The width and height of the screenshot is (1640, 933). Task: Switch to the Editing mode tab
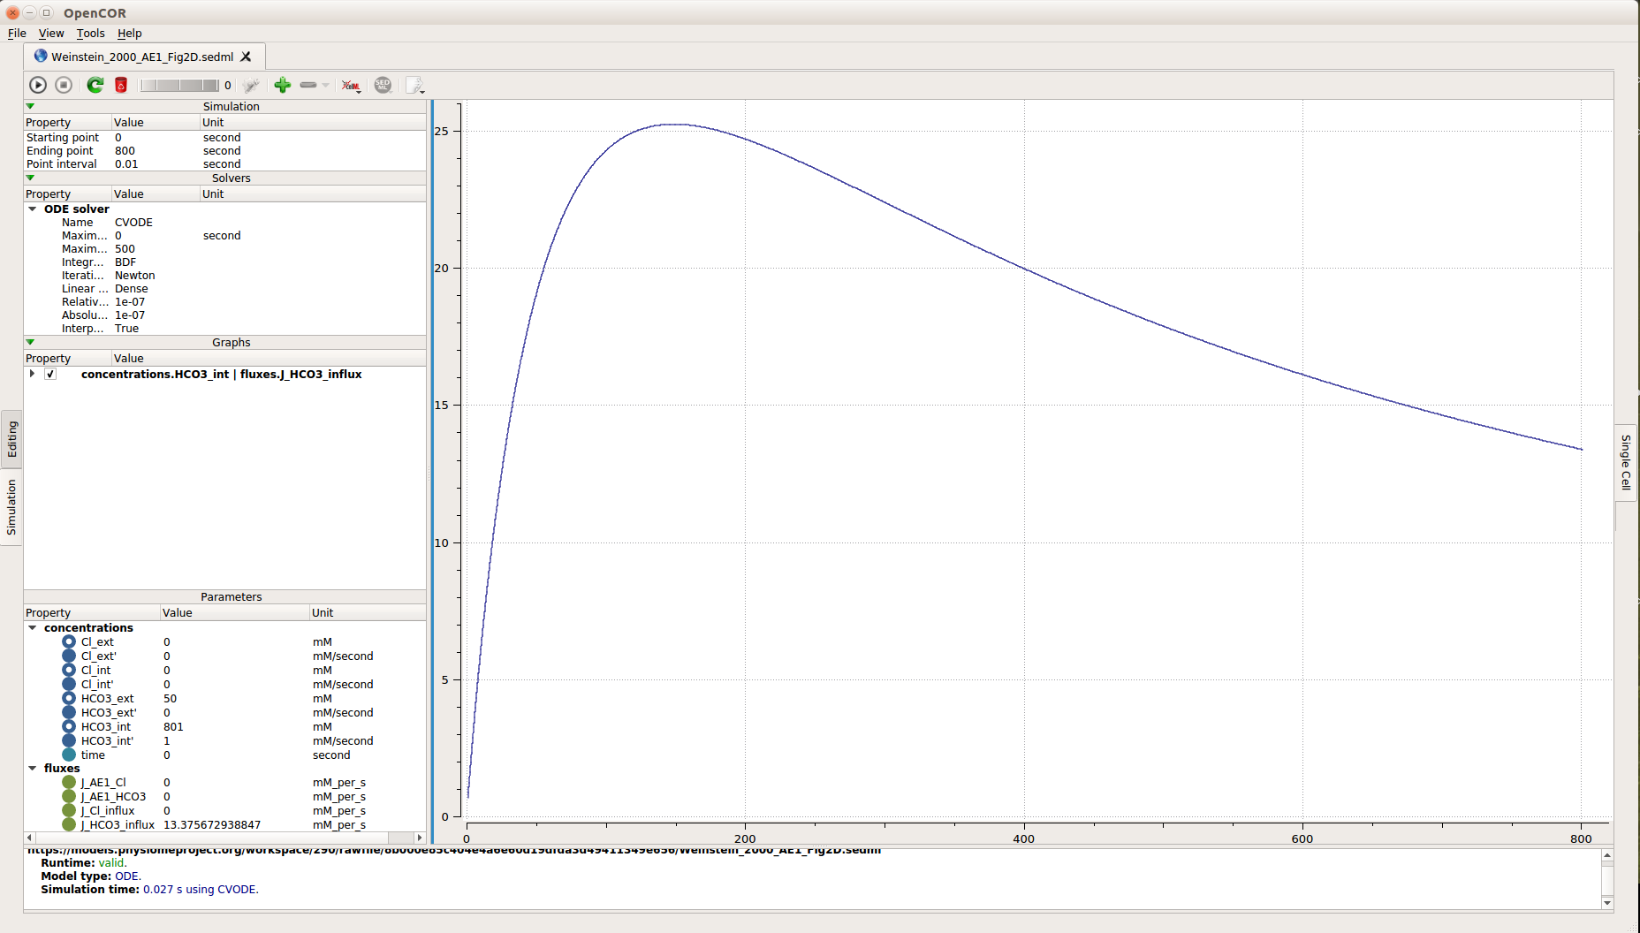11,439
